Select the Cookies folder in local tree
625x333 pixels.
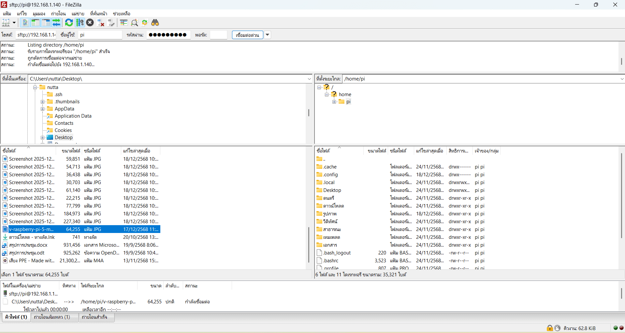63,130
